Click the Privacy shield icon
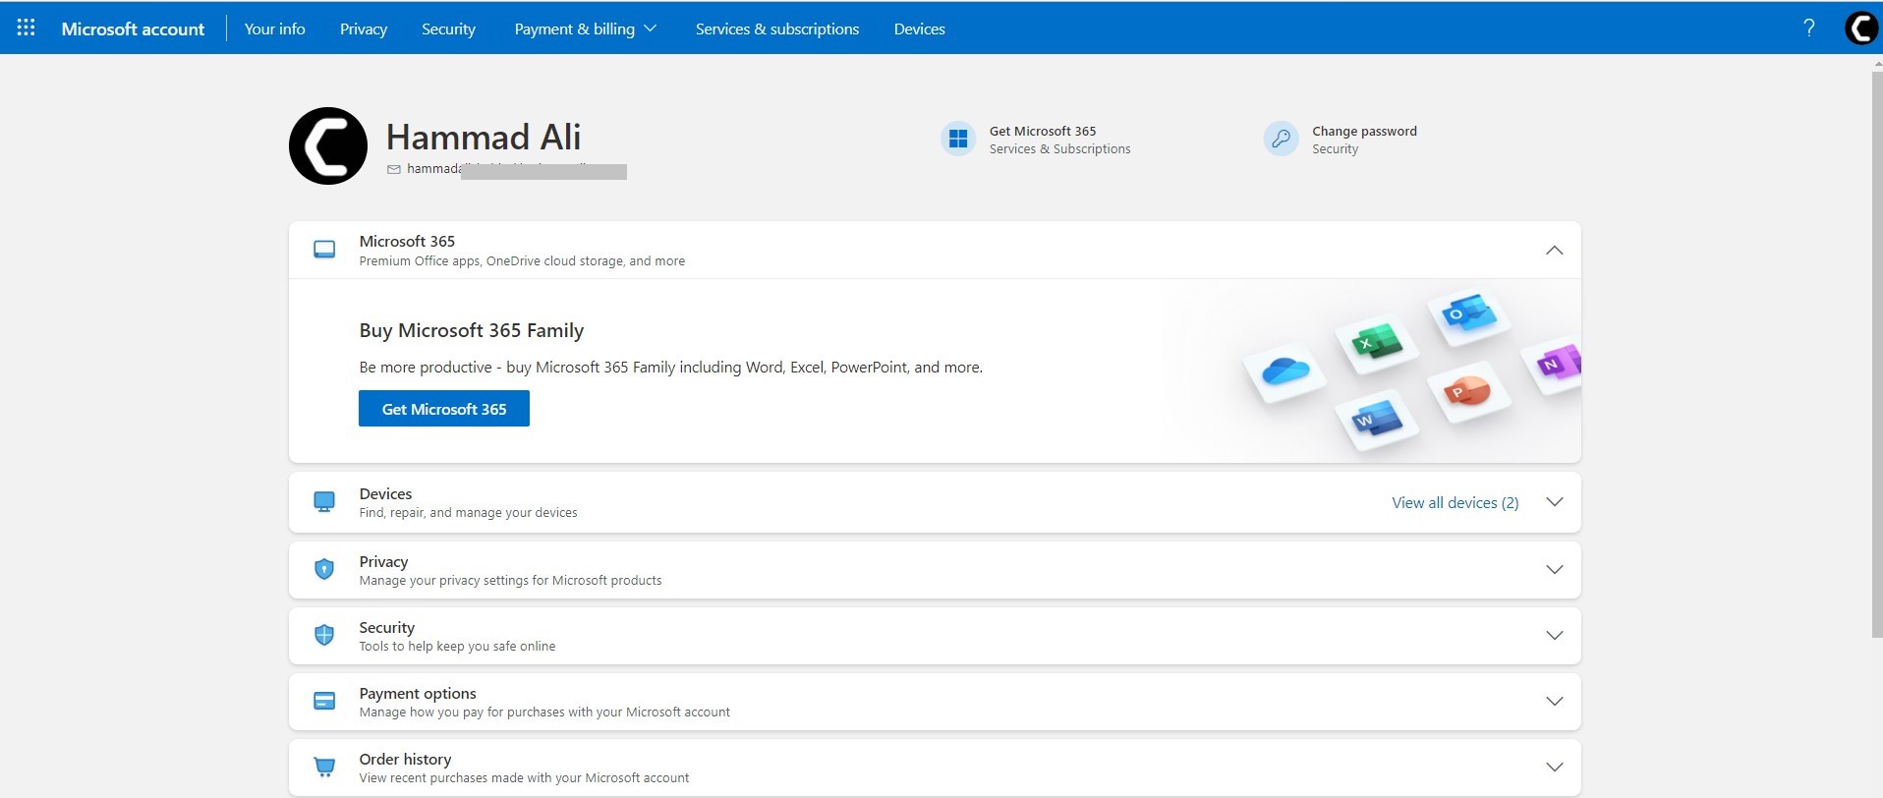Image resolution: width=1883 pixels, height=798 pixels. [x=324, y=569]
